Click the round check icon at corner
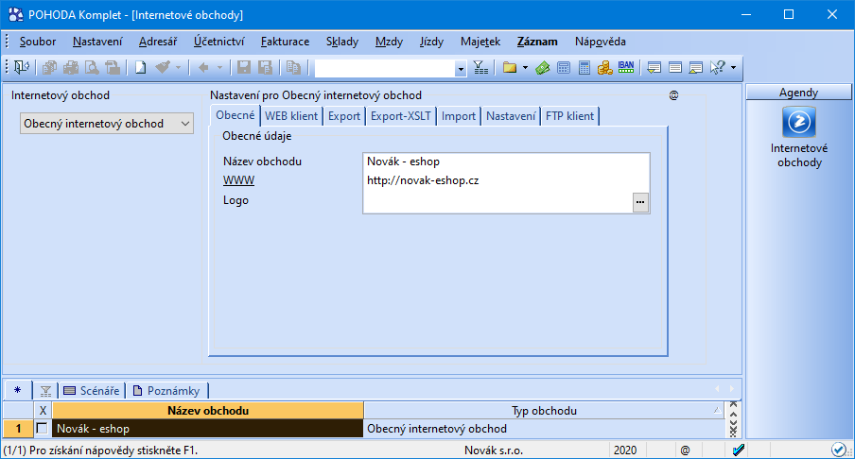The height and width of the screenshot is (459, 855). click(839, 450)
